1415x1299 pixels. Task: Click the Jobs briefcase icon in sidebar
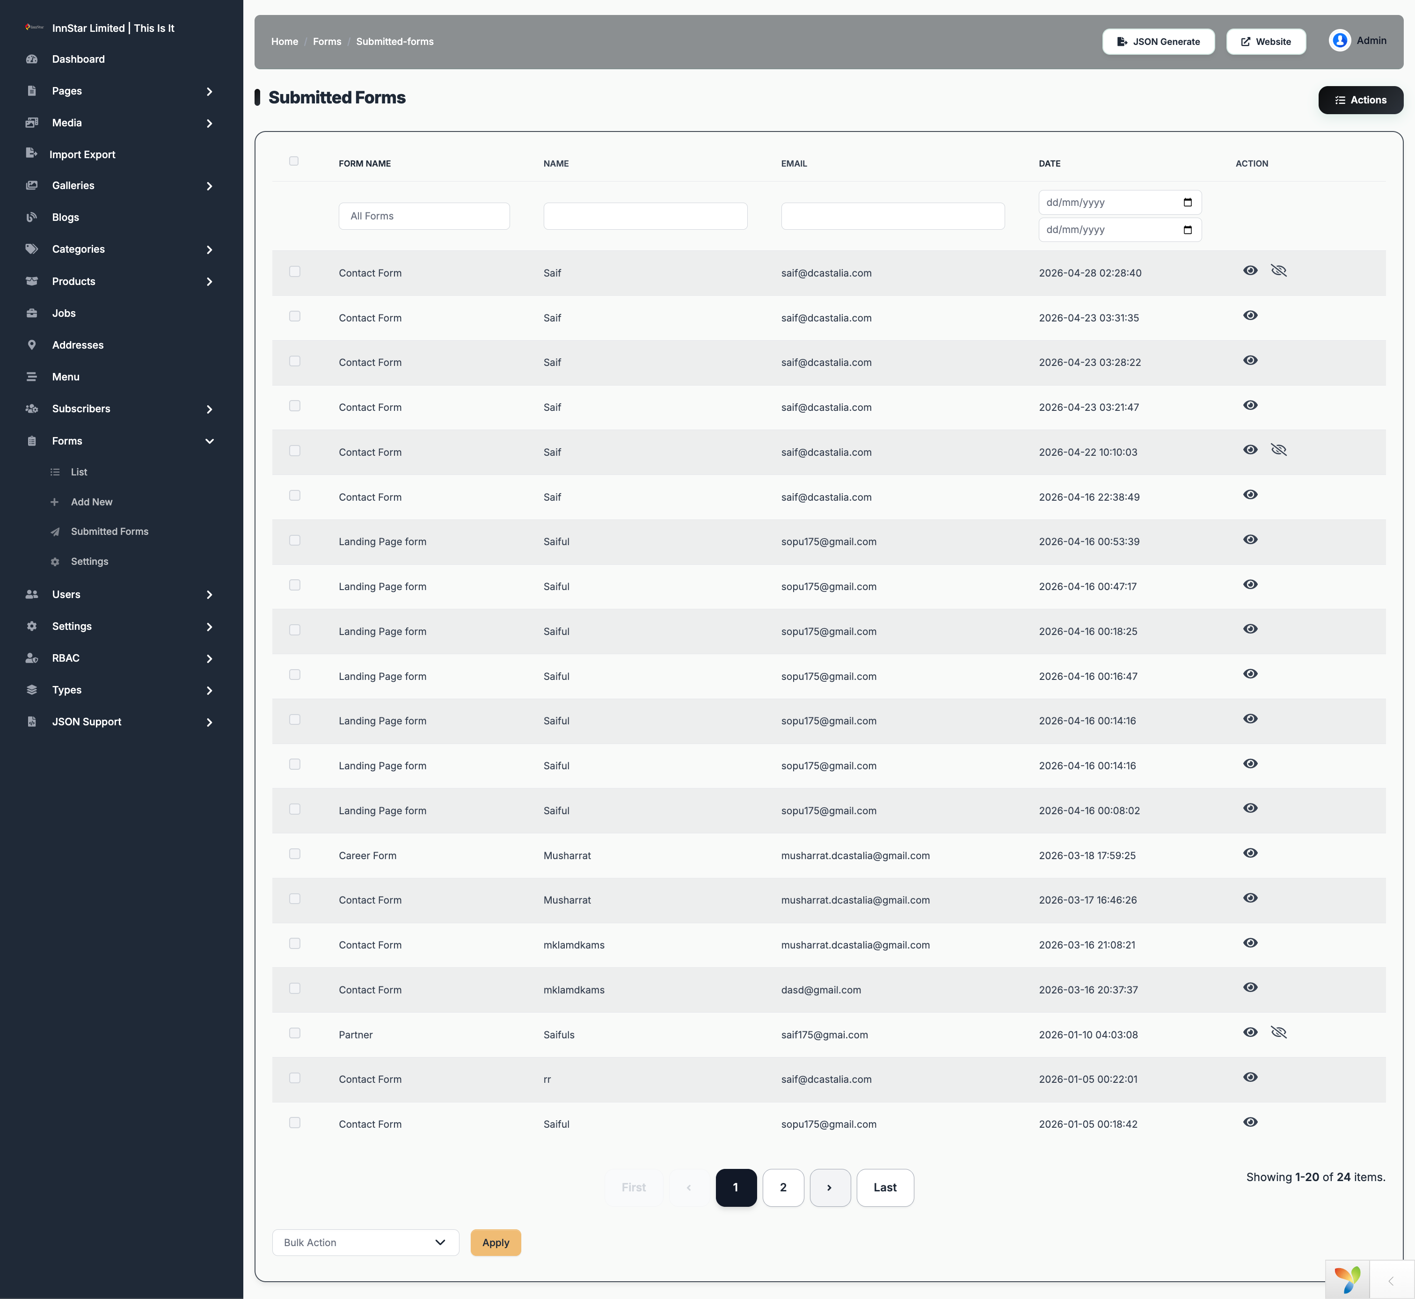tap(32, 313)
